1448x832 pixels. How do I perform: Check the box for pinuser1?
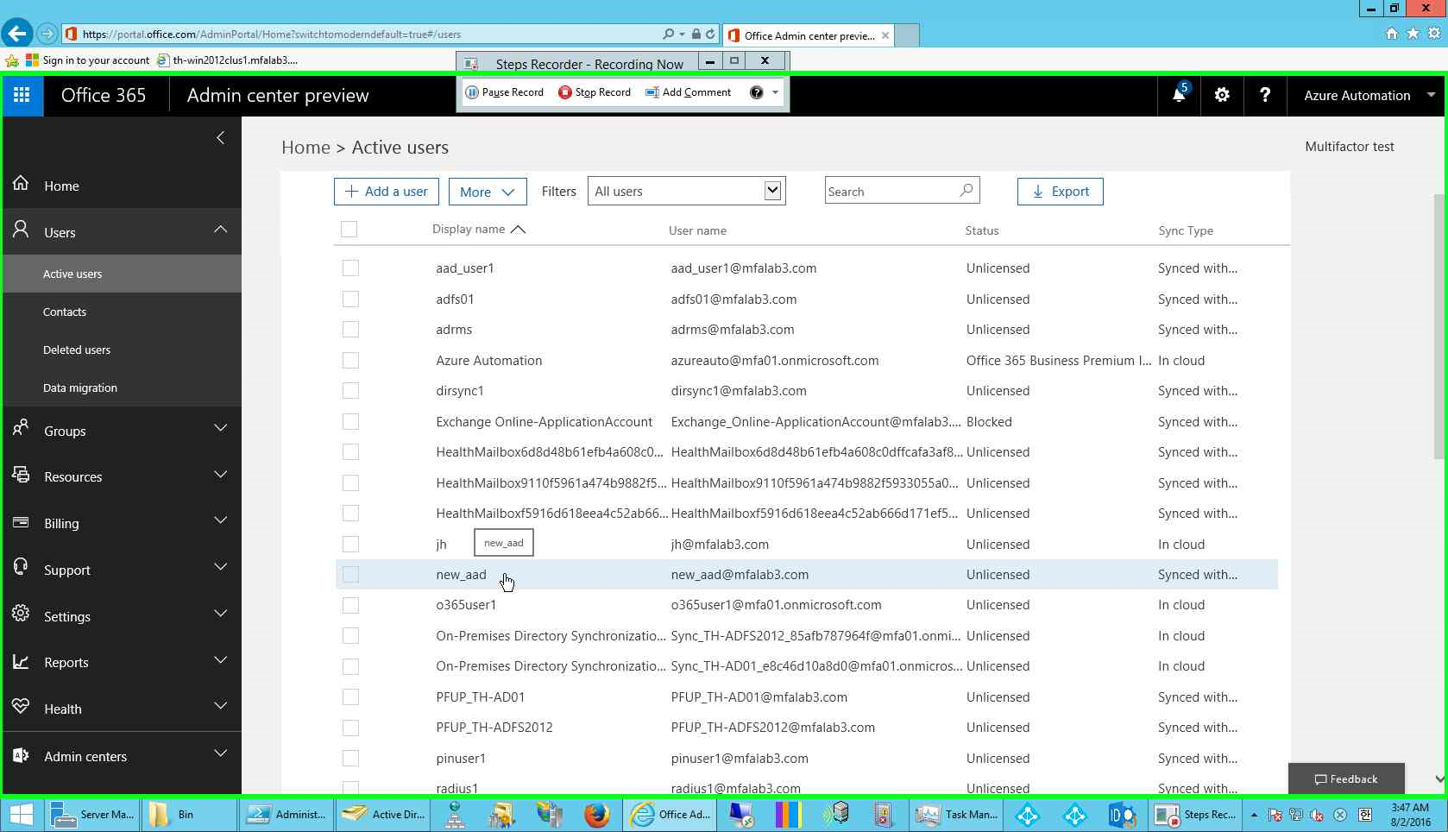(350, 759)
